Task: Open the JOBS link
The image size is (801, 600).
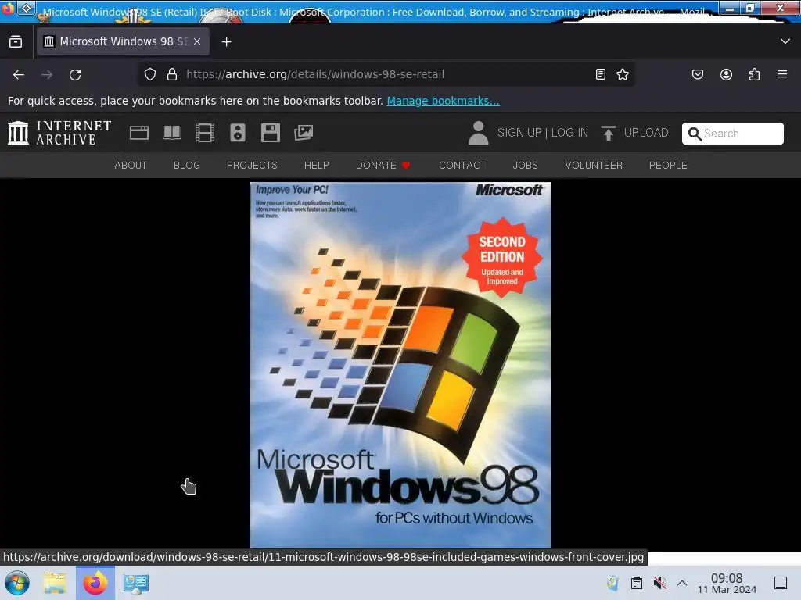Action: tap(525, 166)
